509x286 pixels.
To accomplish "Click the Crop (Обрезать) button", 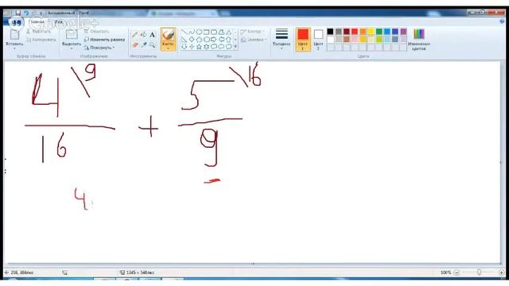I will coord(96,32).
